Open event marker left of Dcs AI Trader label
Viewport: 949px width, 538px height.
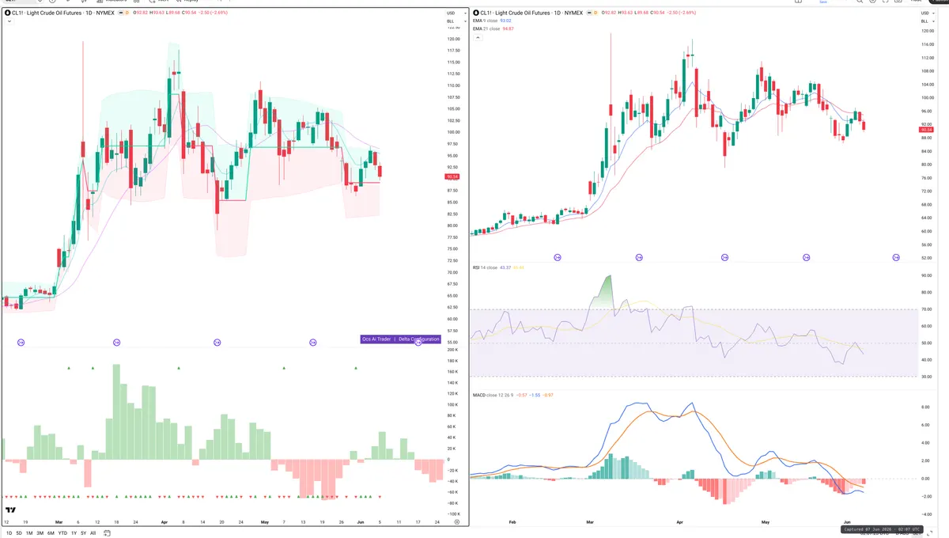click(312, 342)
